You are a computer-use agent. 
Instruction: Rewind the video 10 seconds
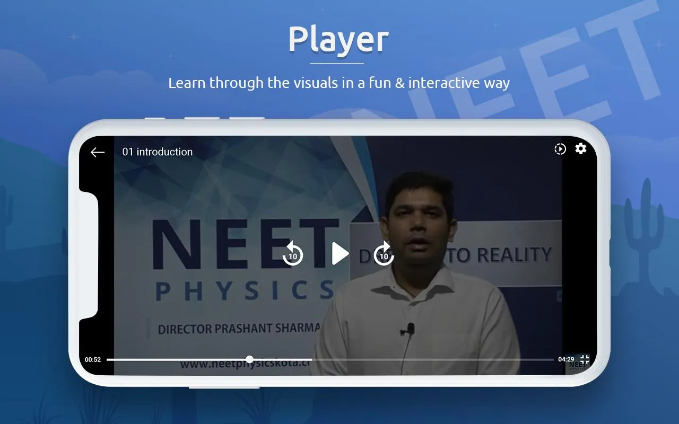[x=292, y=254]
